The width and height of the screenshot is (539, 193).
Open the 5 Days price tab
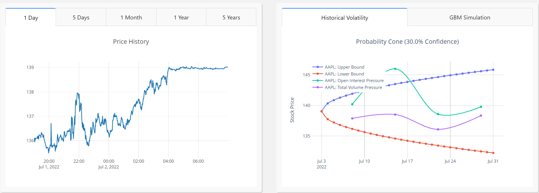[x=81, y=17]
